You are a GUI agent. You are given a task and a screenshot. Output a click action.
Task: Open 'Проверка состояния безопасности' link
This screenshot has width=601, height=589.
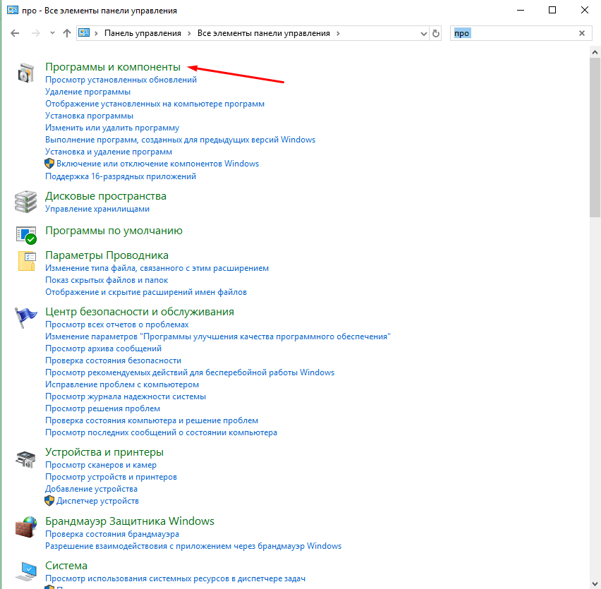(x=113, y=360)
